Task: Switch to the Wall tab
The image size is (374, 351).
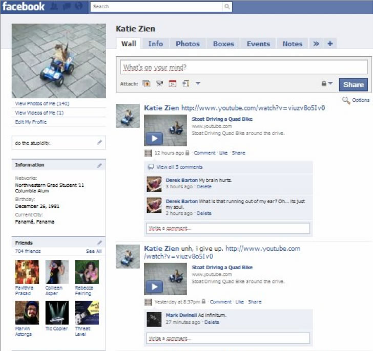Action: (x=129, y=43)
